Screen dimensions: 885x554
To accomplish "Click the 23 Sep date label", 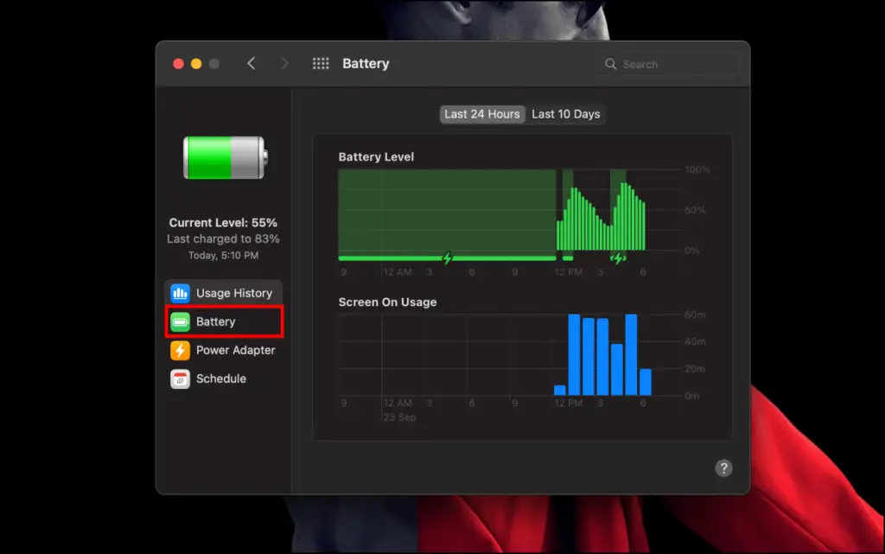I will (x=399, y=417).
